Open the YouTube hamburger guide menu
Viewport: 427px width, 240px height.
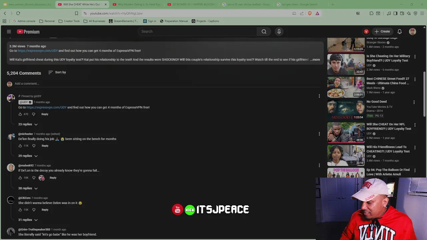click(x=9, y=32)
